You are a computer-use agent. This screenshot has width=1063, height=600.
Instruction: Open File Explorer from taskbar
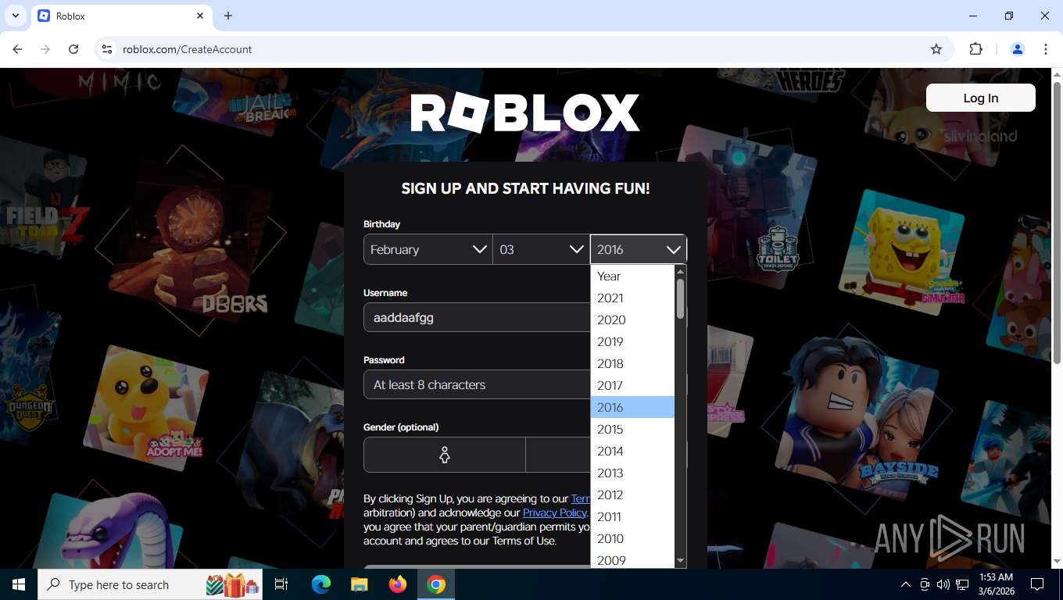pos(359,584)
